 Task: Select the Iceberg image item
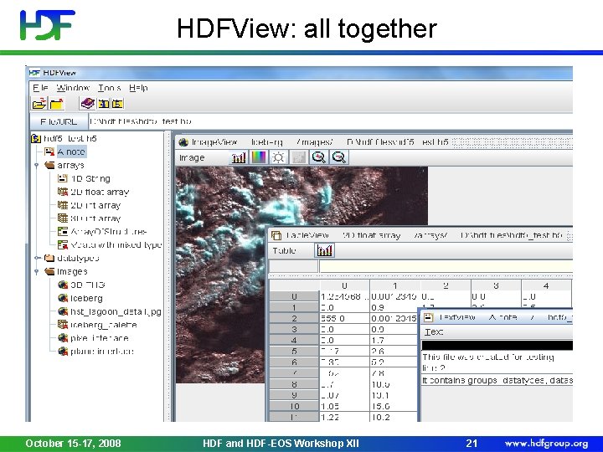click(86, 298)
